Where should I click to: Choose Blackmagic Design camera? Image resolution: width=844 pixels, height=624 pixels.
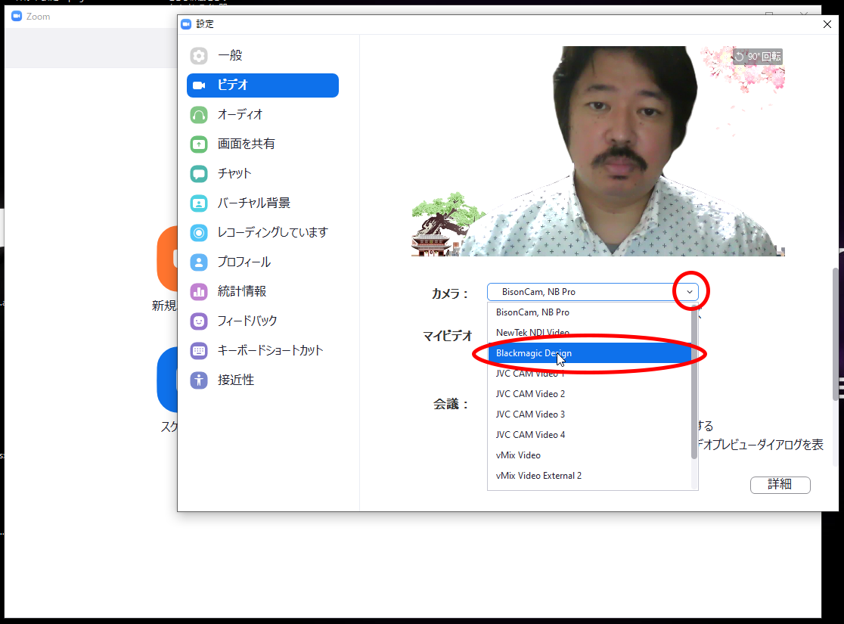pos(589,353)
